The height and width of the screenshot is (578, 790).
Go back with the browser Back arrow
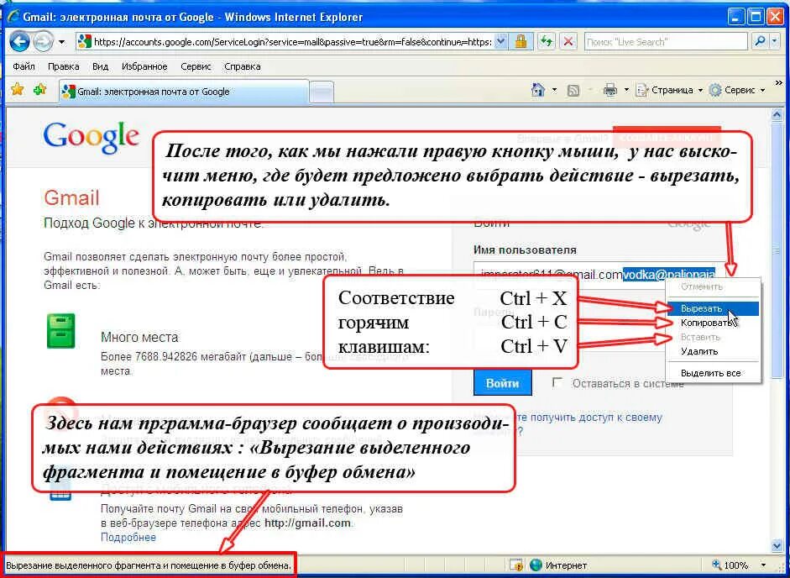19,41
